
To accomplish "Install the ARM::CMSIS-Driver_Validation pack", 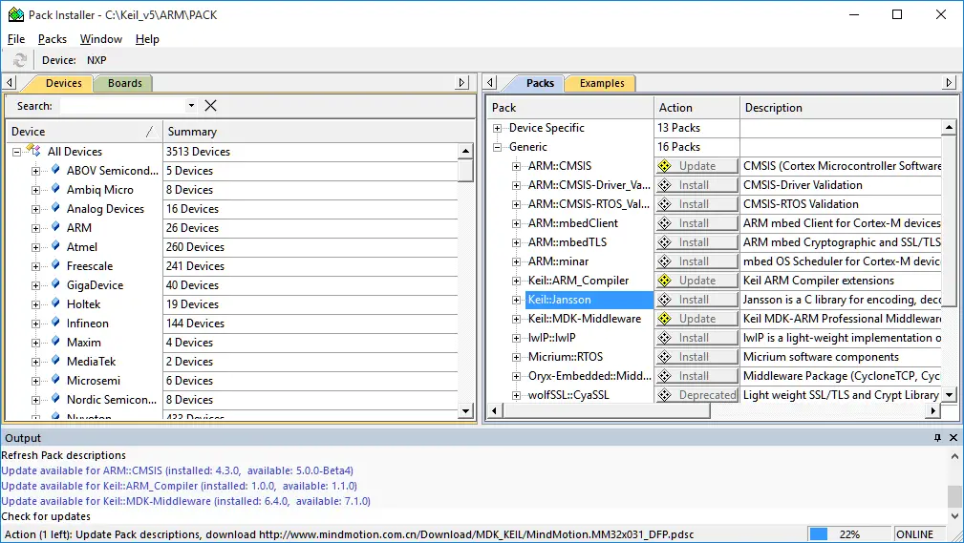I will (696, 185).
